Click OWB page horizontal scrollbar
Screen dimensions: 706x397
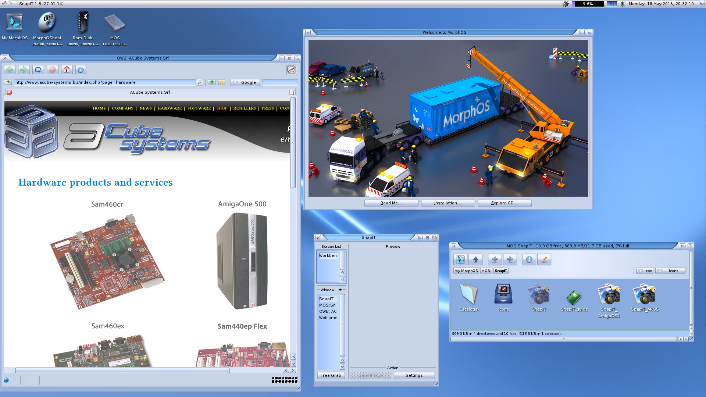coord(122,371)
